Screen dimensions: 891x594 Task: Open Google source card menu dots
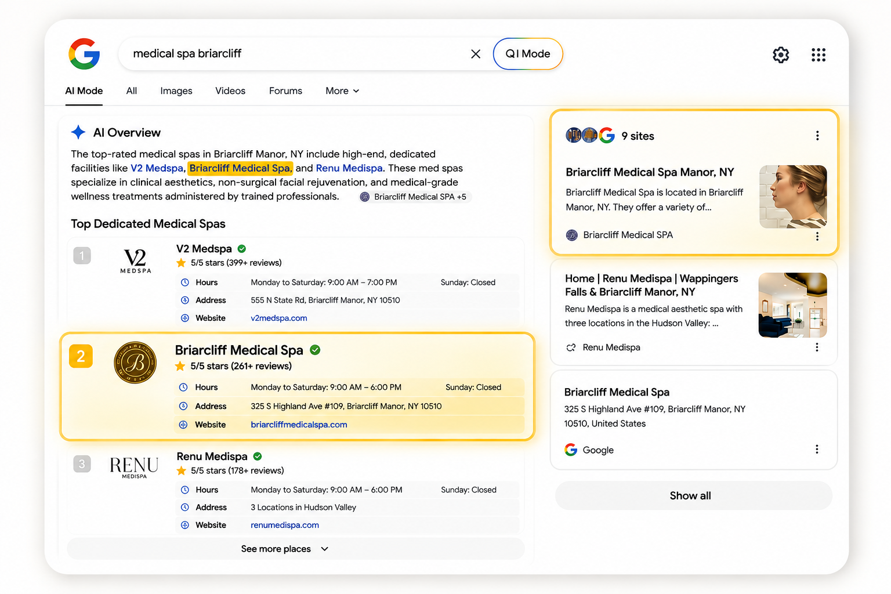817,449
